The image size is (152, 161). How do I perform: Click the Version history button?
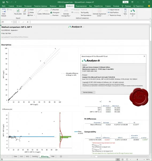(x=88, y=92)
